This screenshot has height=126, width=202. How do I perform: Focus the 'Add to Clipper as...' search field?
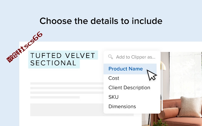pyautogui.click(x=132, y=57)
